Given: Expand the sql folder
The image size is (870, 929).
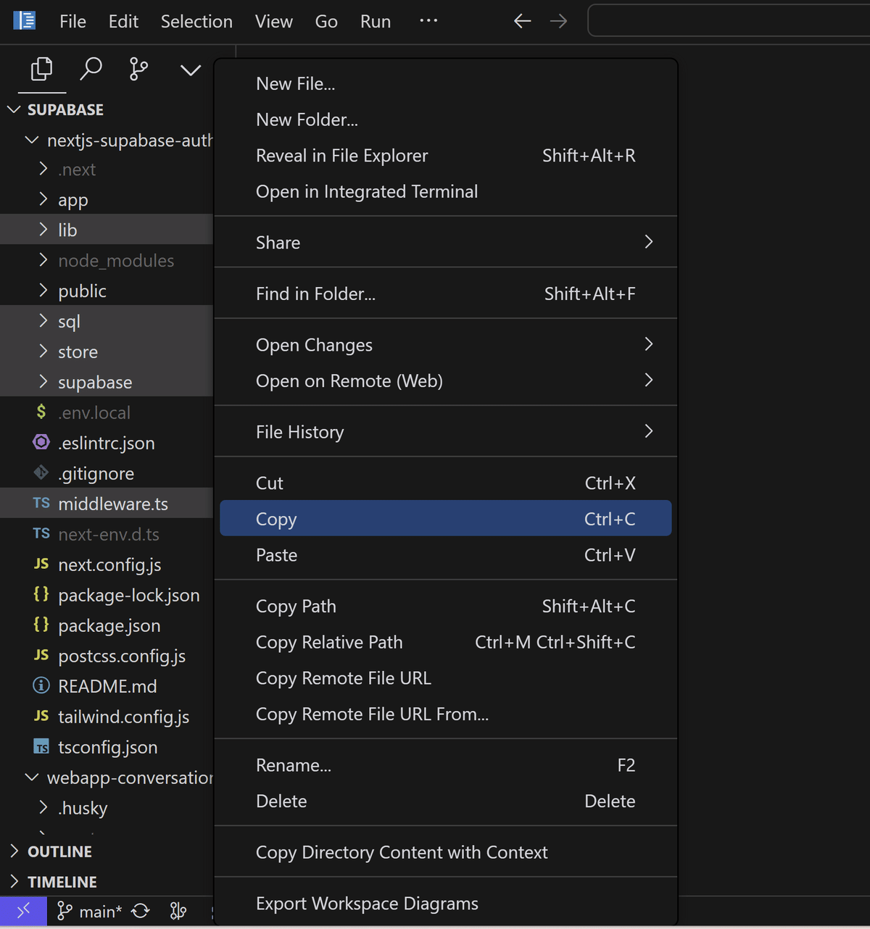Looking at the screenshot, I should point(43,321).
